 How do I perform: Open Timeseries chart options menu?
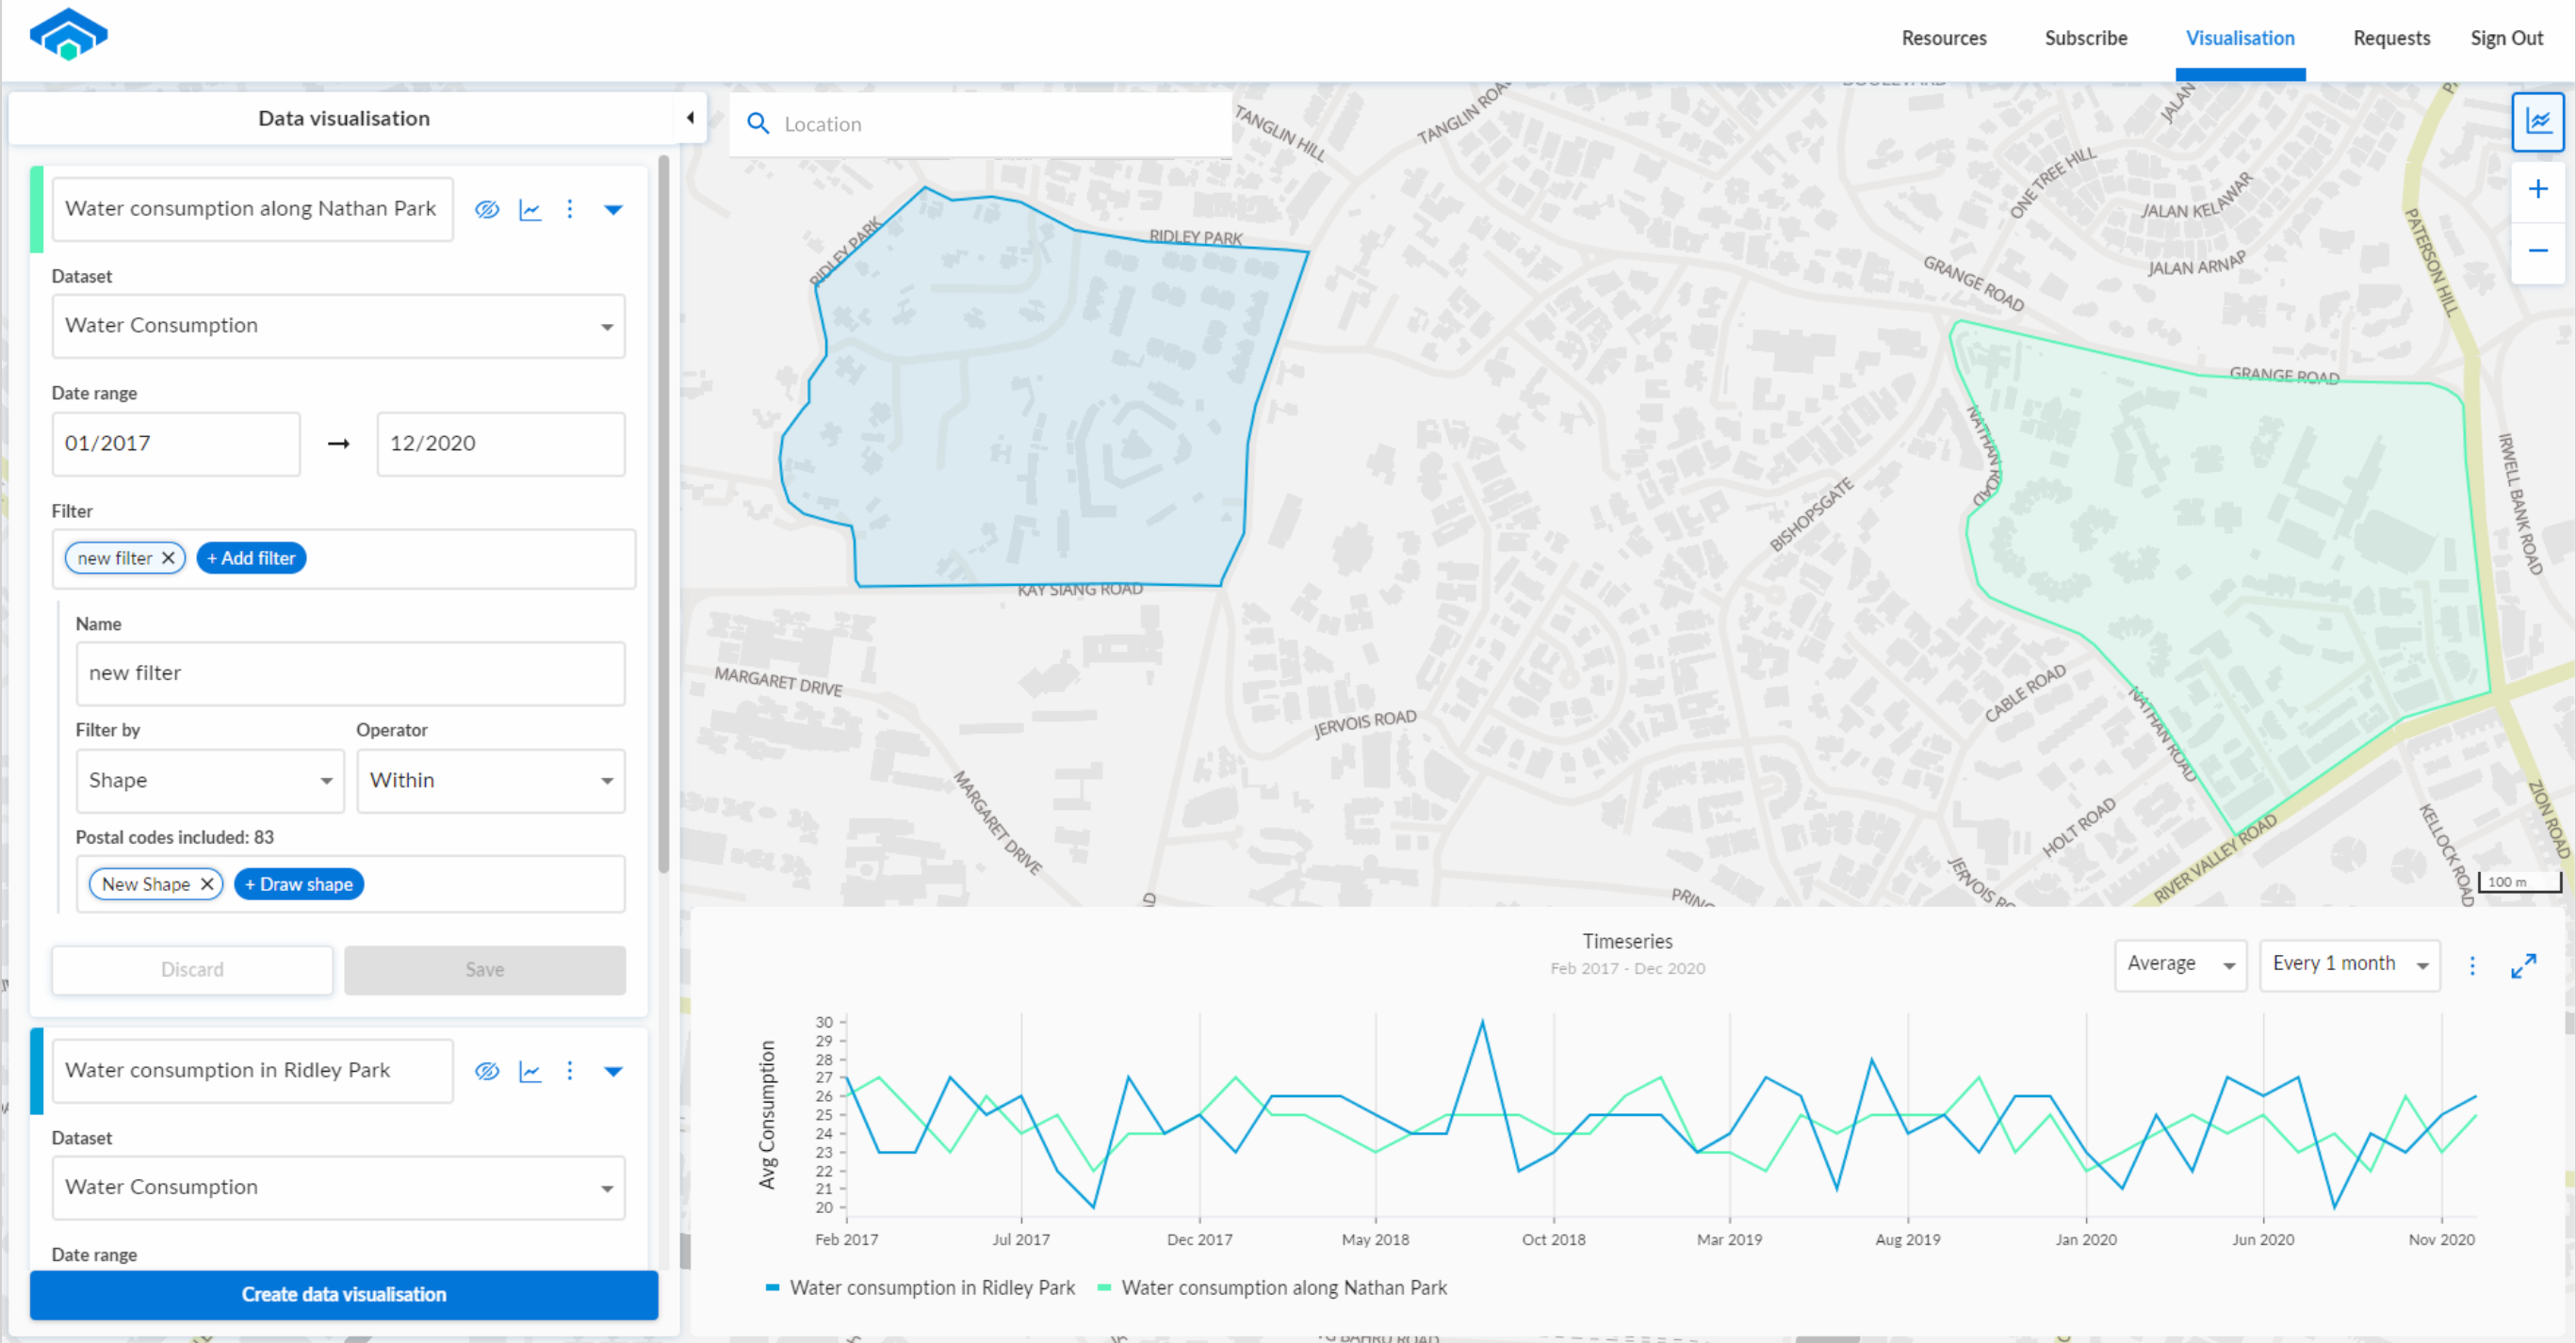coord(2471,965)
